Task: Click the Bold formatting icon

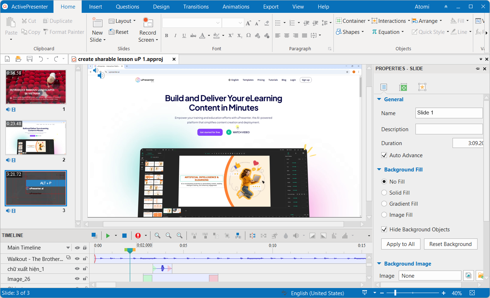Action: 166,36
